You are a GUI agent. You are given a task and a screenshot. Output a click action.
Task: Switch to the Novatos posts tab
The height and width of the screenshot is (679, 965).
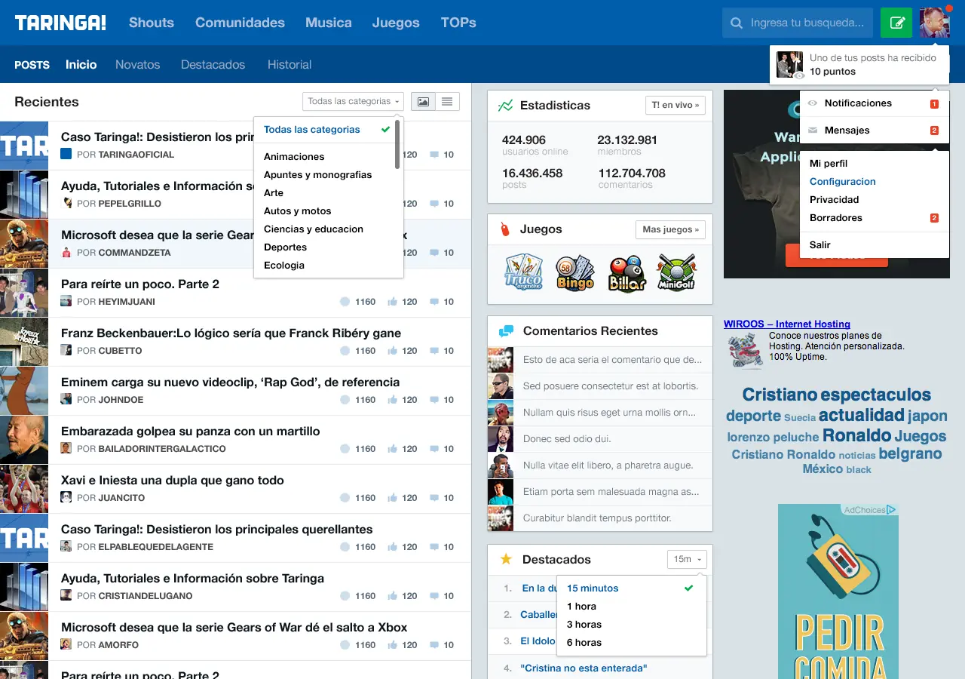tap(138, 65)
